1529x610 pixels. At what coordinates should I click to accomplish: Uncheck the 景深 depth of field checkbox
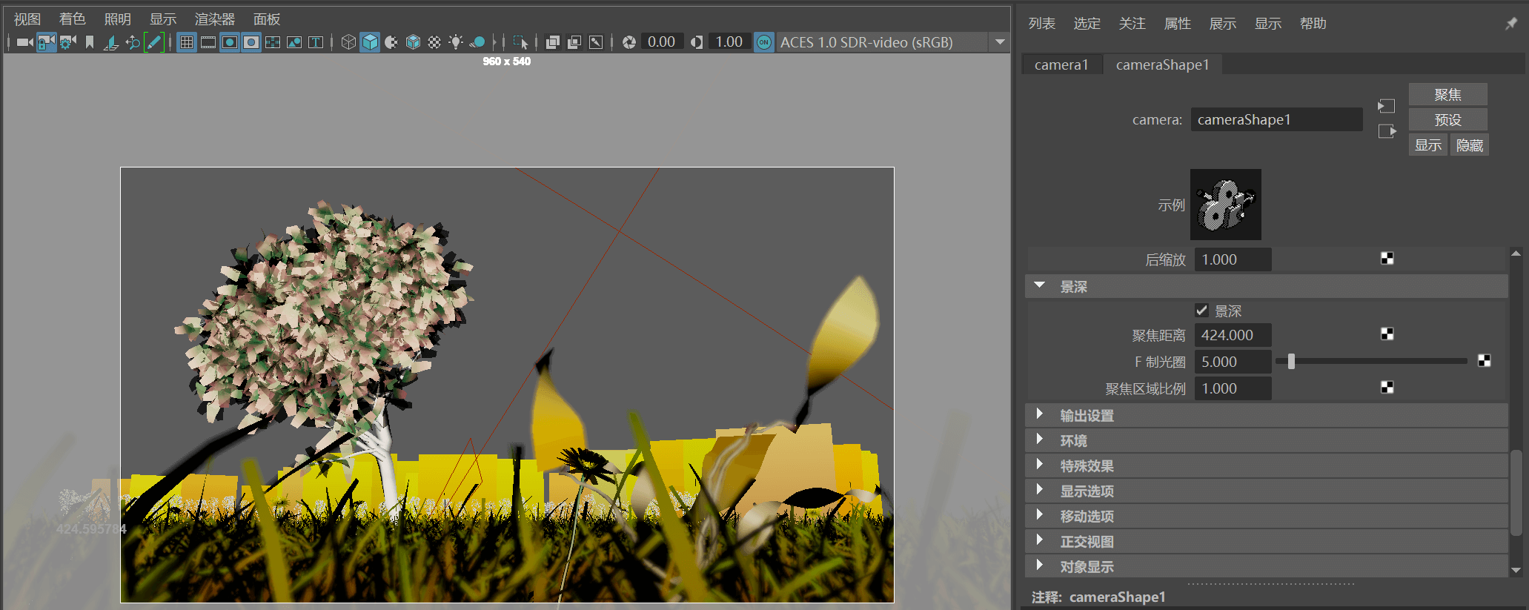coord(1202,311)
